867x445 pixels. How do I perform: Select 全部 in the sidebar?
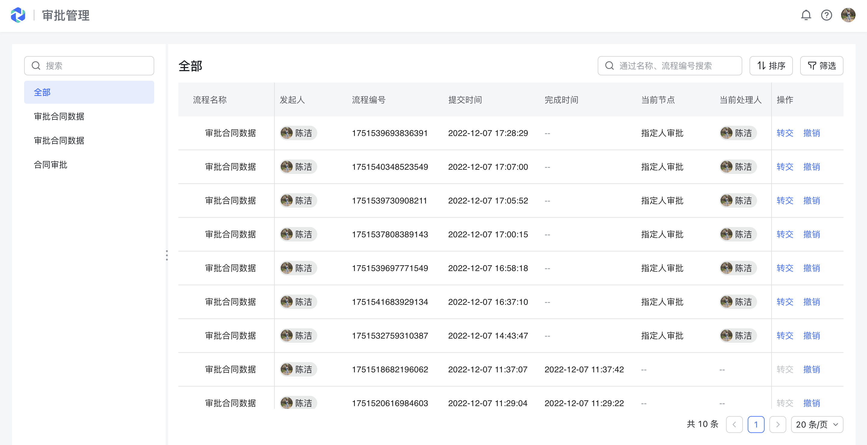[x=89, y=92]
